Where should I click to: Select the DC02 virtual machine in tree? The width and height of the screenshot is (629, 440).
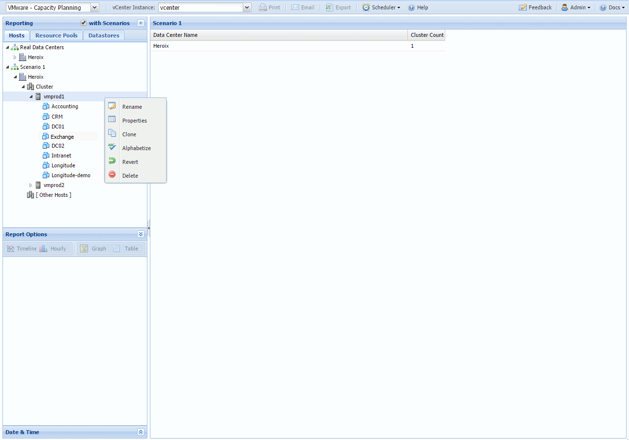(58, 146)
